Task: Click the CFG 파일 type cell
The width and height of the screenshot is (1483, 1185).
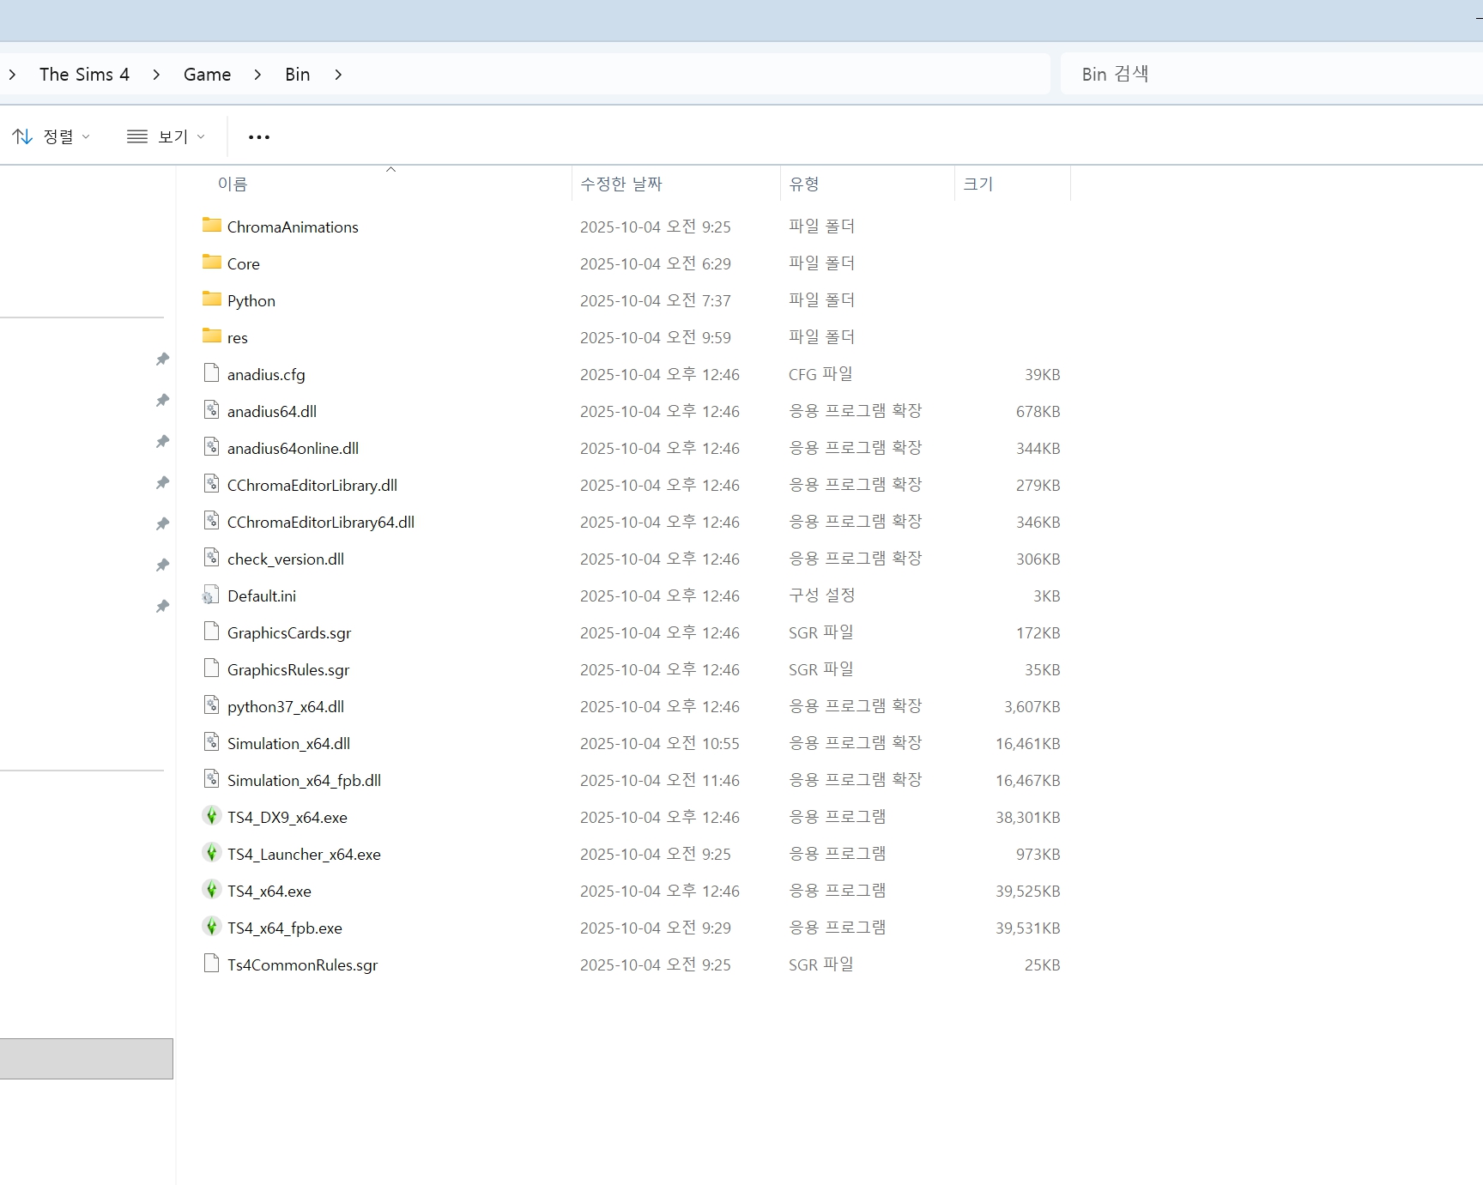Action: coord(820,373)
